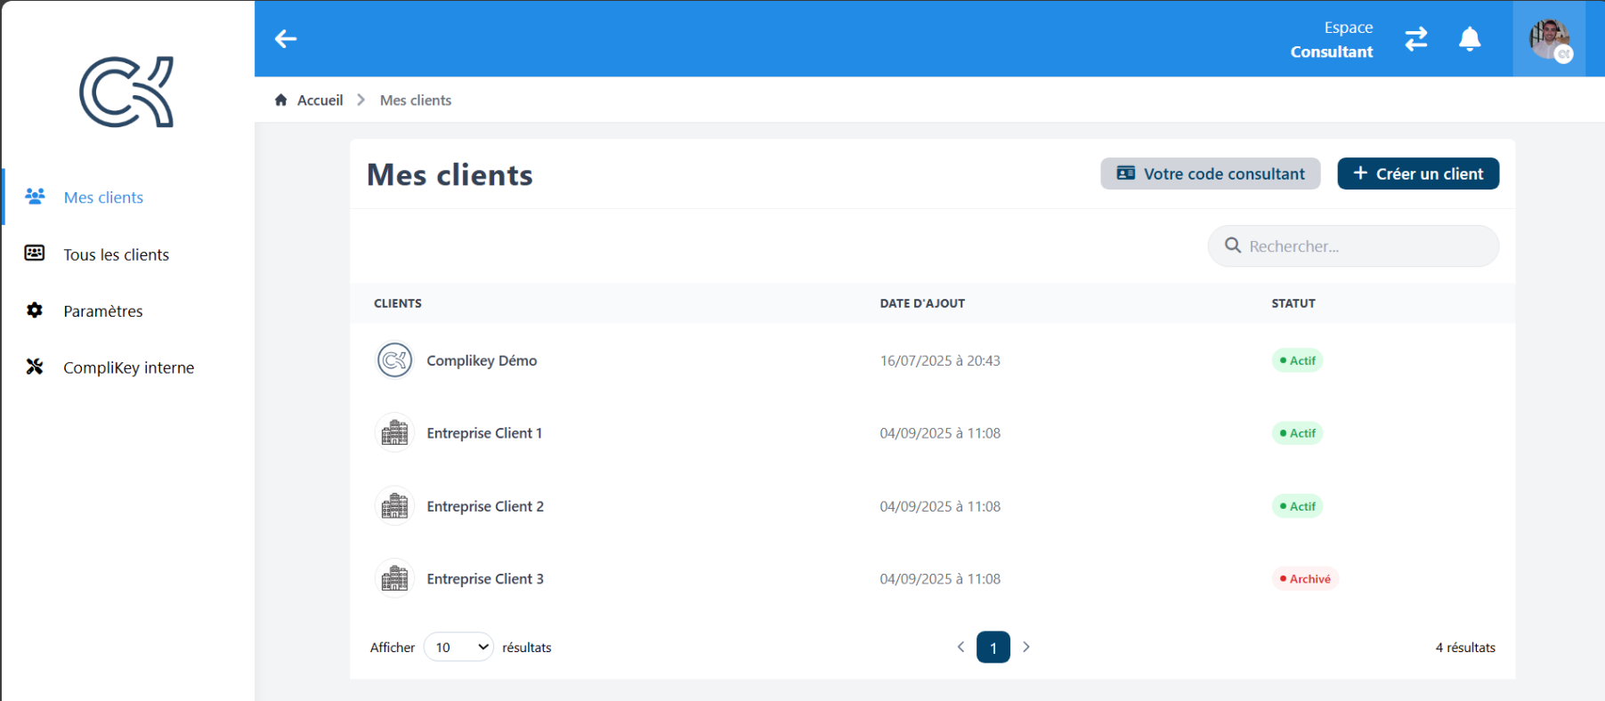Image resolution: width=1605 pixels, height=701 pixels.
Task: Click the Créer un client button
Action: [x=1417, y=173]
